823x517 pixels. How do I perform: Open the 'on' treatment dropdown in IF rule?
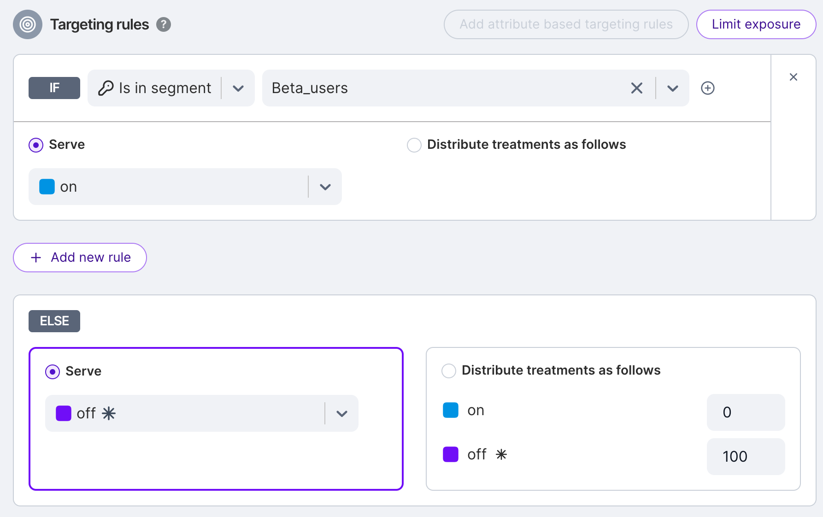click(325, 187)
